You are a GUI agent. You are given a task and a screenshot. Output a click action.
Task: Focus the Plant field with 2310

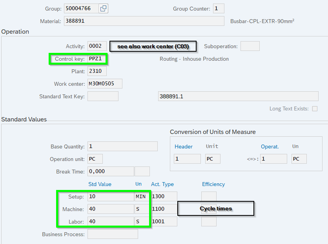click(x=97, y=71)
